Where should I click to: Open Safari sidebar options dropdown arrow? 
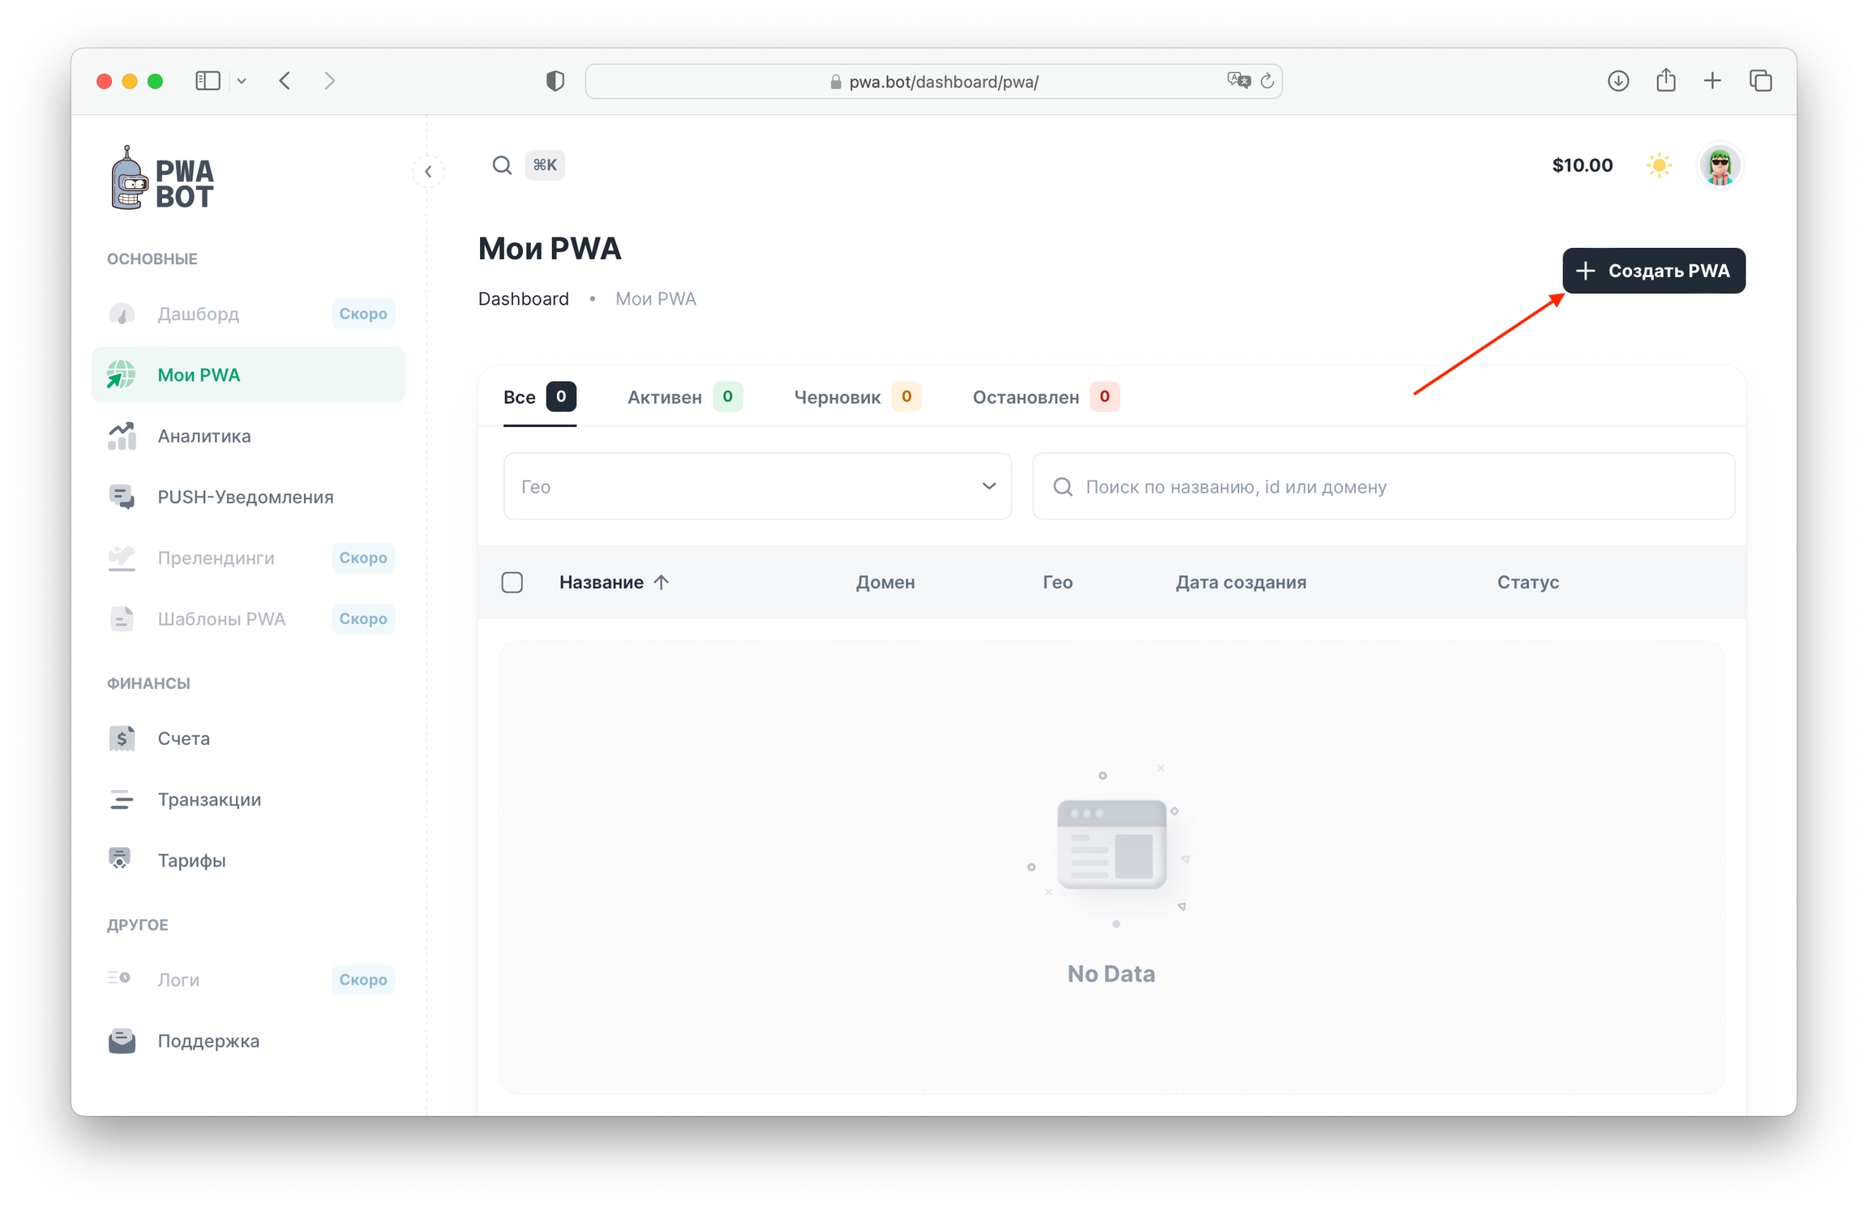tap(242, 81)
